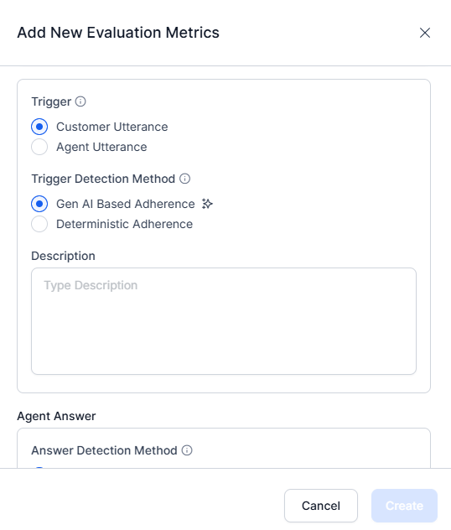
Task: Select the Customer Utterance radio button
Action: (x=39, y=127)
